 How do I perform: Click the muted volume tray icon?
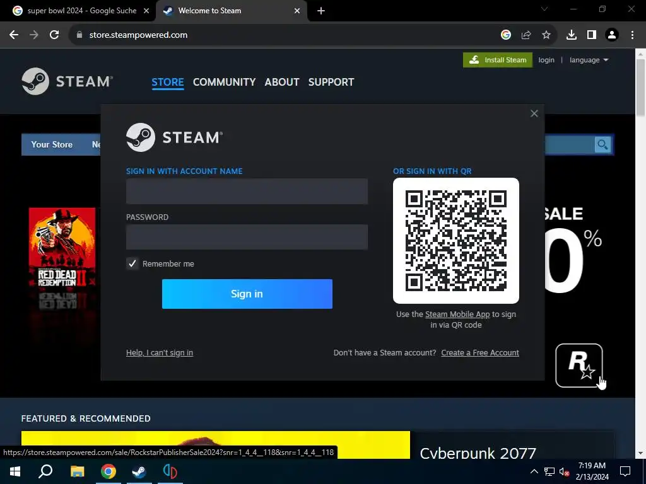(x=565, y=471)
